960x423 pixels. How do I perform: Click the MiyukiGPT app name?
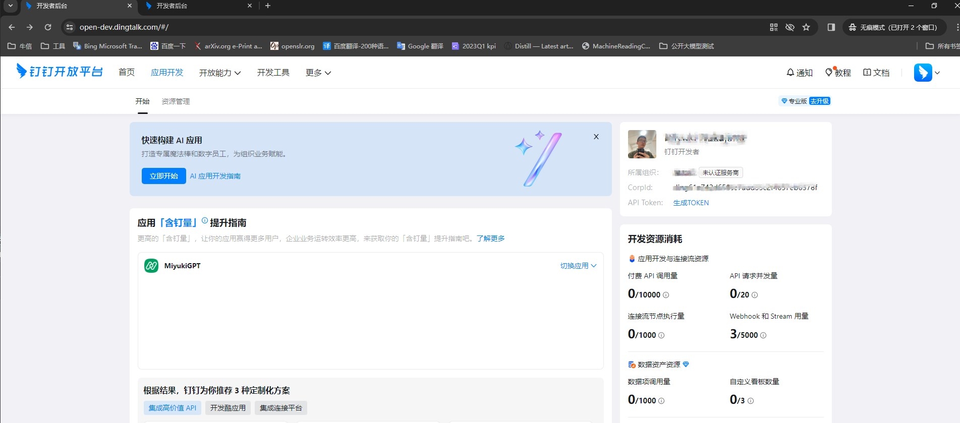pyautogui.click(x=182, y=266)
